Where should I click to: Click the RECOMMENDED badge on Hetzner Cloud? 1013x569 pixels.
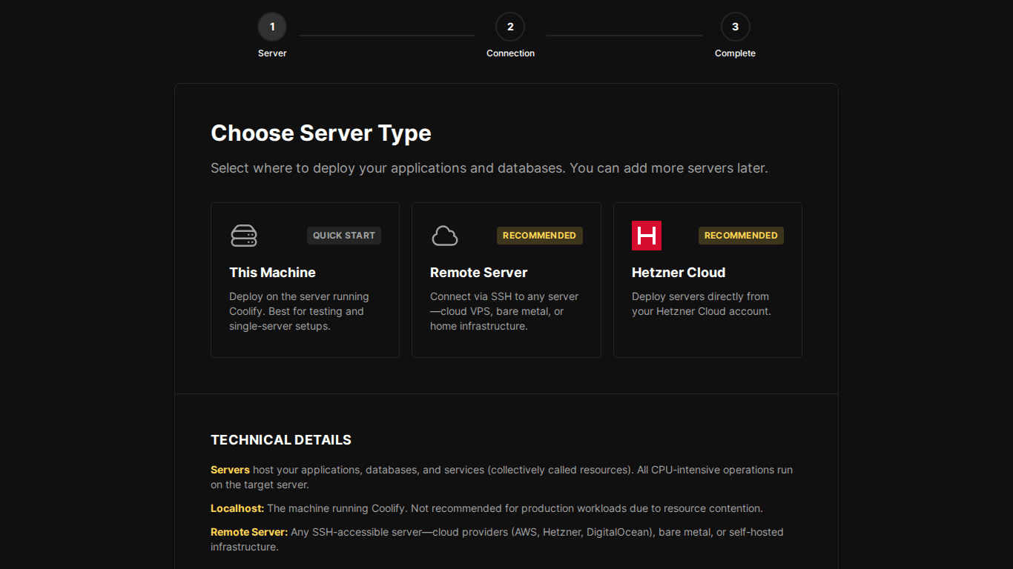(741, 235)
